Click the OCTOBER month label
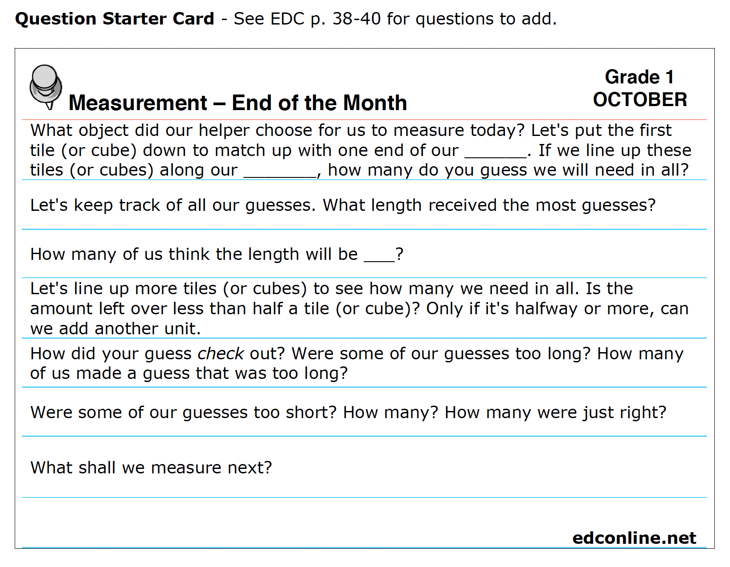Screen dimensions: 730x567 coord(640,99)
